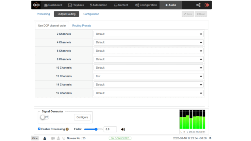The width and height of the screenshot is (251, 141).
Task: Click the speaker mute icon beside fader
Action: (x=123, y=129)
